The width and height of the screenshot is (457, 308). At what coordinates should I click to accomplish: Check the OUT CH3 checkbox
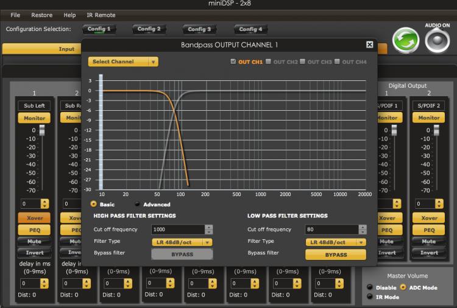[x=302, y=61]
